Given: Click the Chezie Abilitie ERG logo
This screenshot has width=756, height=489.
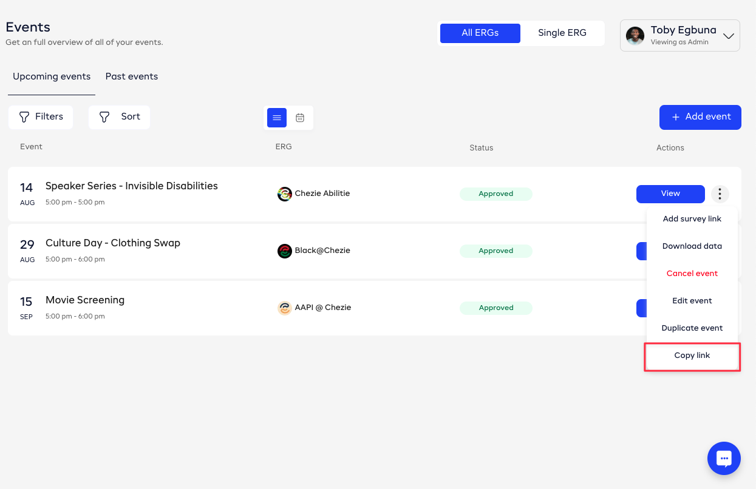Looking at the screenshot, I should point(284,194).
